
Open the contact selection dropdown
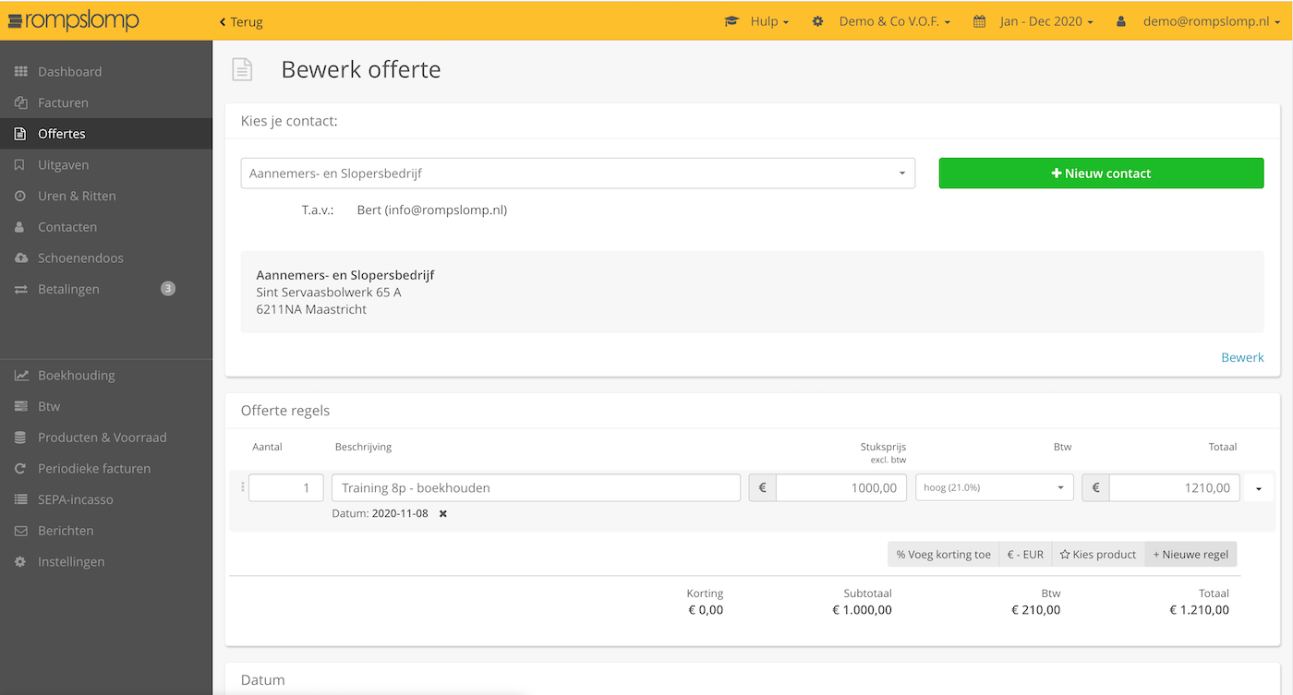577,174
